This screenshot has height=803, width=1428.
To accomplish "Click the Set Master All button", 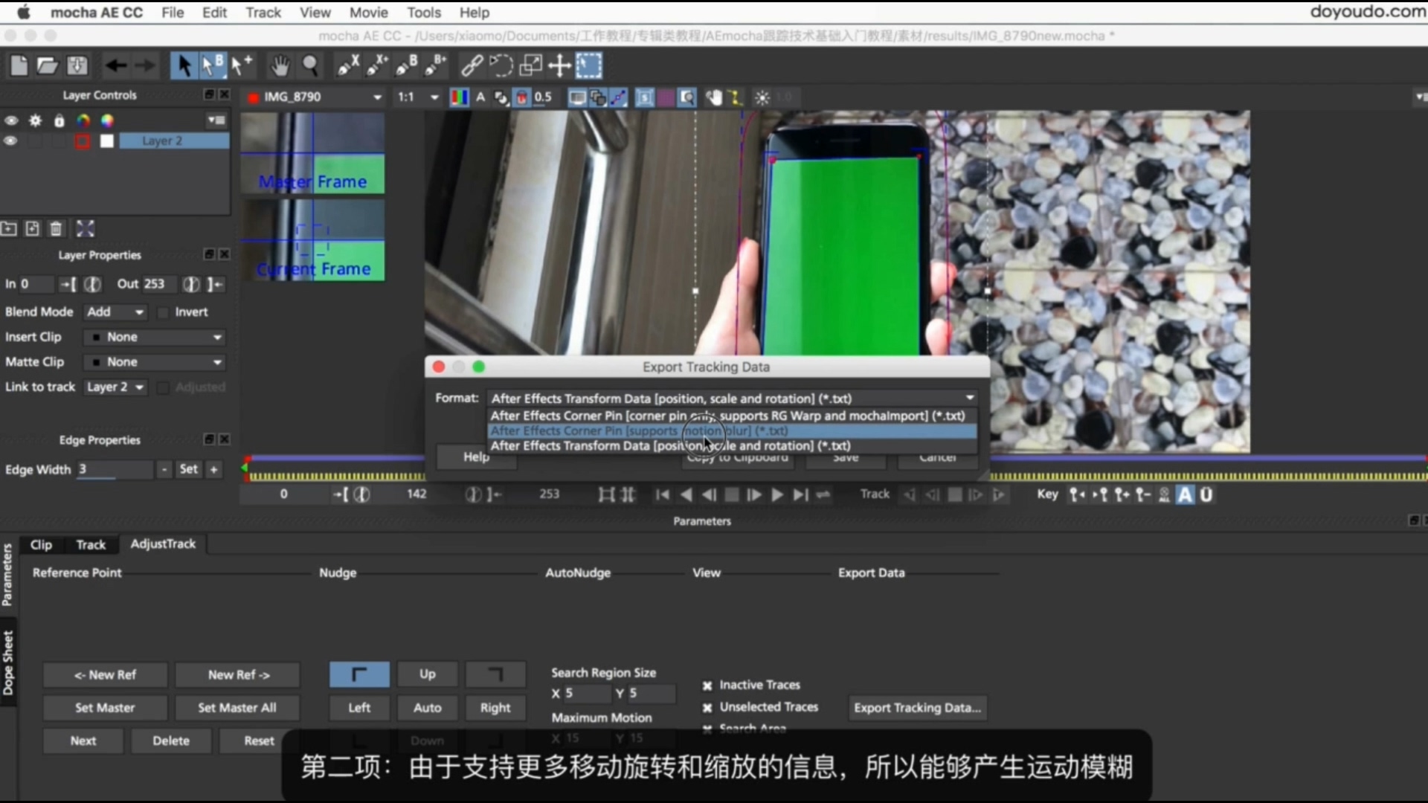I will click(237, 709).
